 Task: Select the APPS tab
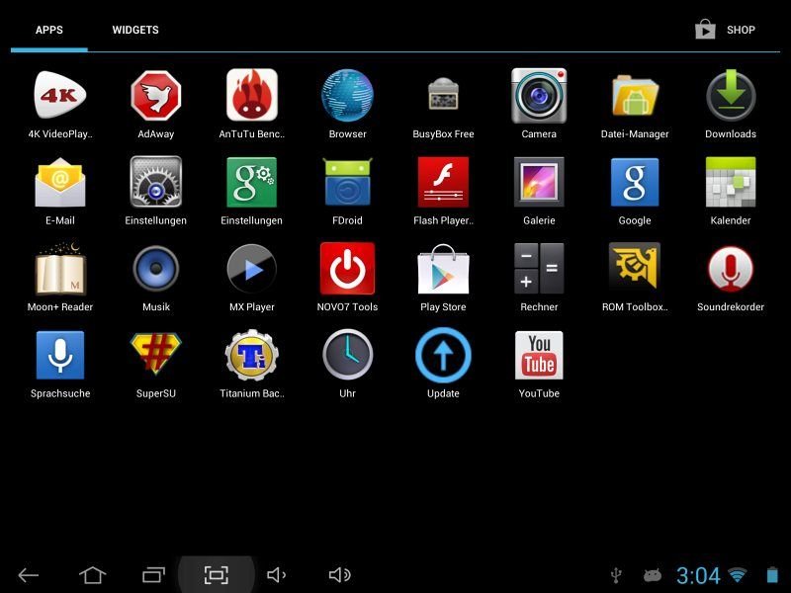click(x=48, y=30)
